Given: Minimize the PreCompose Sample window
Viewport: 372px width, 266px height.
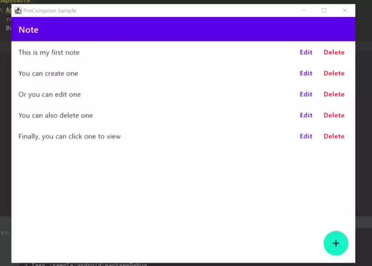Looking at the screenshot, I should [304, 10].
